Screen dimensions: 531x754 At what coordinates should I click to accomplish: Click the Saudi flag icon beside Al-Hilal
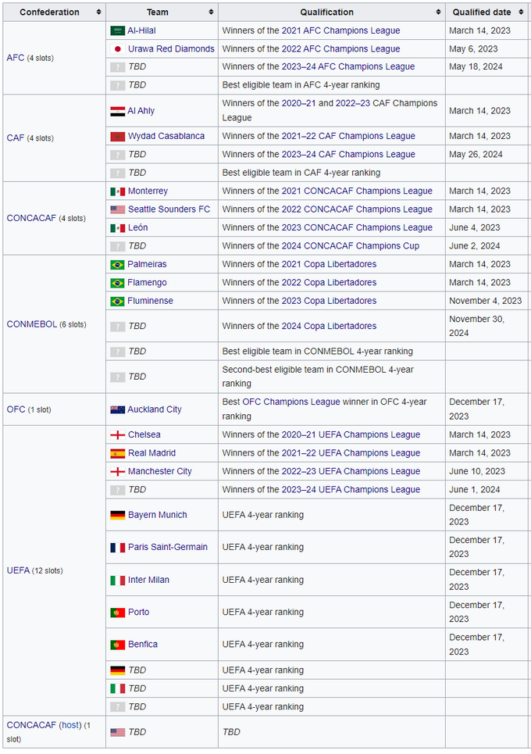(117, 30)
